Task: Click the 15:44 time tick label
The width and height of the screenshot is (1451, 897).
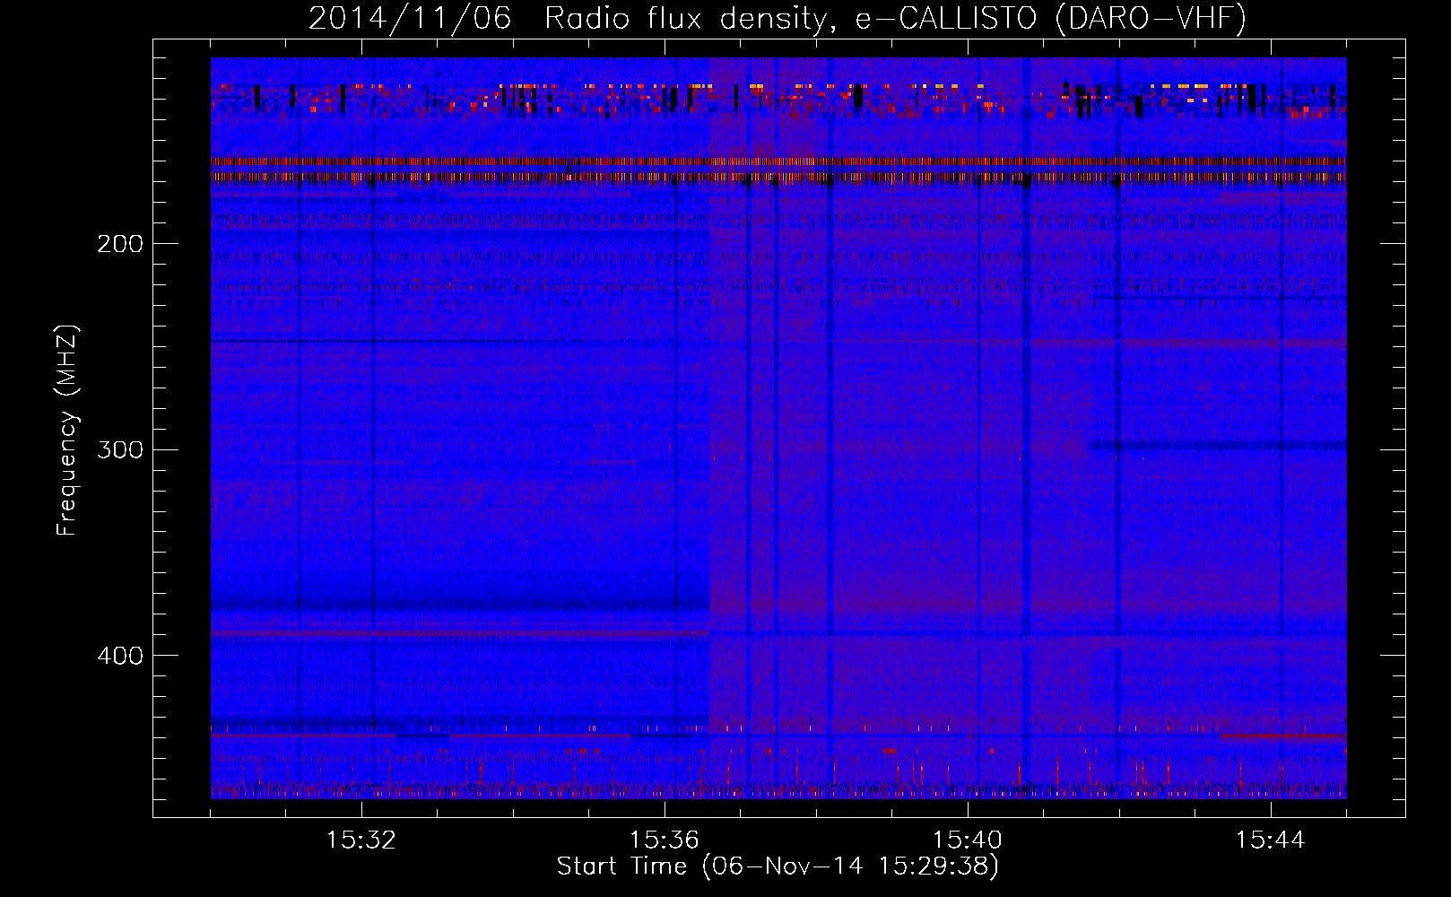Action: [x=1271, y=840]
